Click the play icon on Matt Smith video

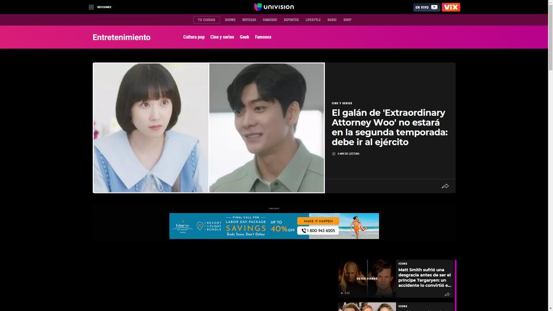(x=342, y=293)
